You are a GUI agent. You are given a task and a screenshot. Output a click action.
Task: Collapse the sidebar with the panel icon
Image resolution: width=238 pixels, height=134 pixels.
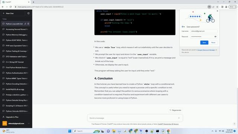click(x=29, y=13)
